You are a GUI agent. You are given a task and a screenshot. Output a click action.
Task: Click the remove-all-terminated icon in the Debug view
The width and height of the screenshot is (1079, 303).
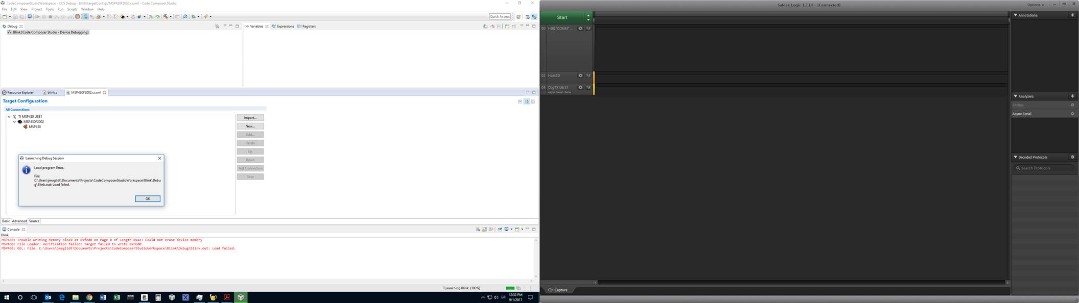click(x=217, y=26)
